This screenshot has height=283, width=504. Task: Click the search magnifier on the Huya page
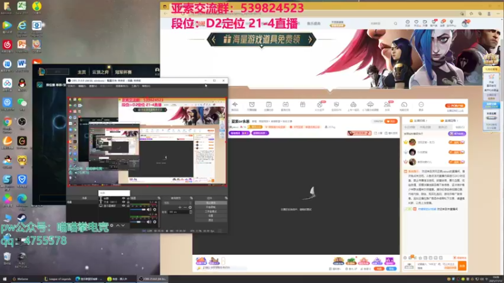(x=396, y=23)
